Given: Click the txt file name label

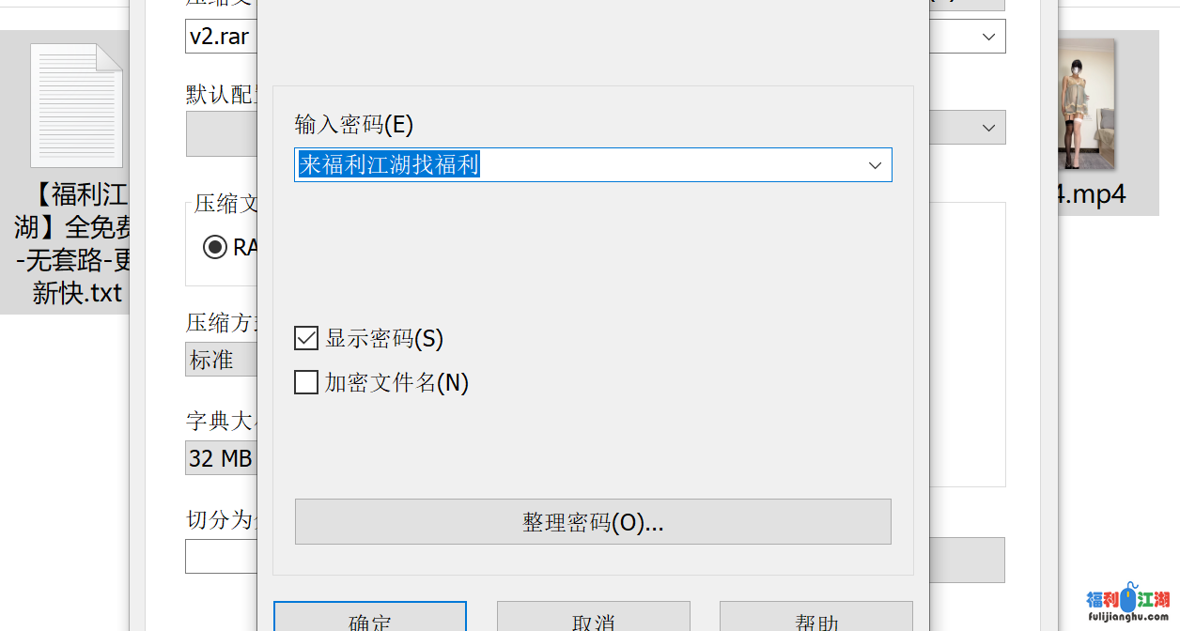Looking at the screenshot, I should pos(75,244).
